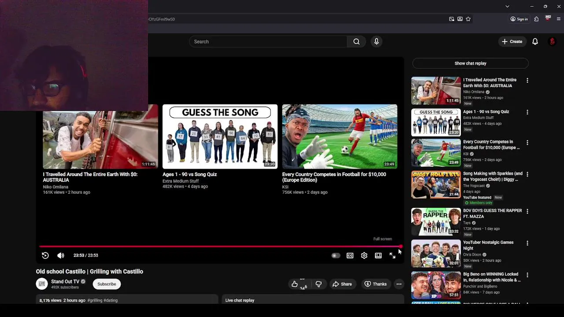
Task: Click the Thanks button
Action: click(375, 284)
